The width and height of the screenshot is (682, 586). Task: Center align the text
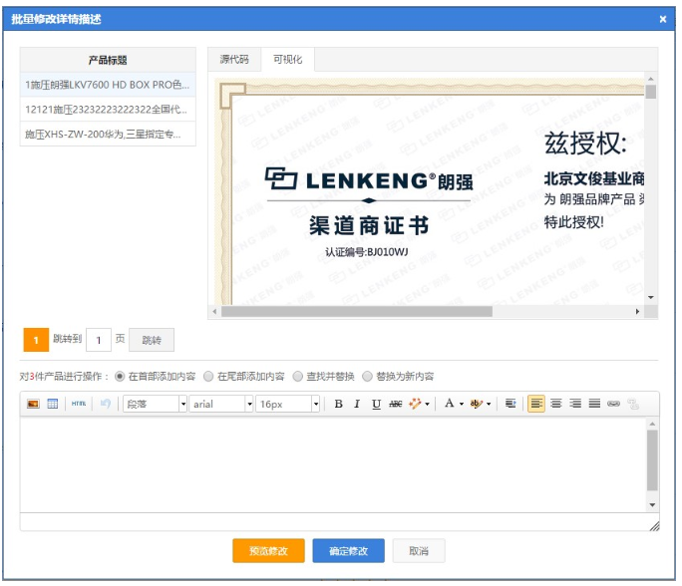555,404
